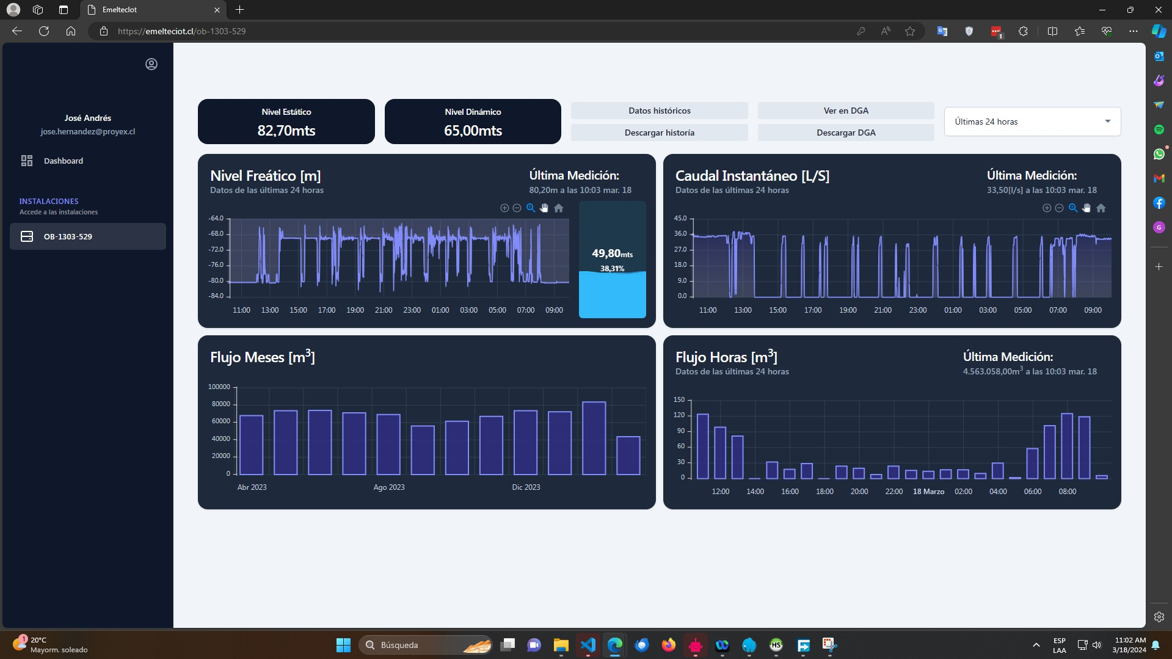Open the shield extension icon

point(969,31)
